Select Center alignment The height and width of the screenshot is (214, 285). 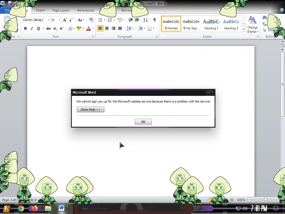(x=107, y=28)
